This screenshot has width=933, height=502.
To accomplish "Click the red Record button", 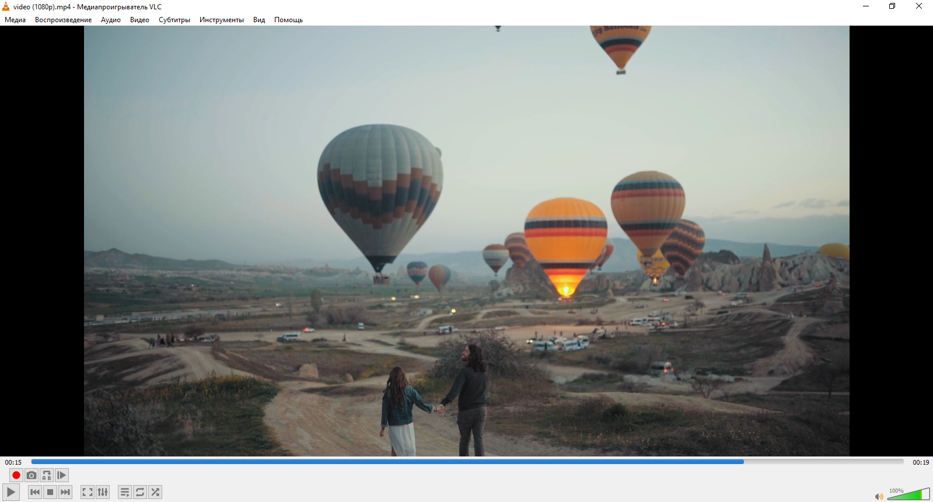I will click(x=16, y=475).
